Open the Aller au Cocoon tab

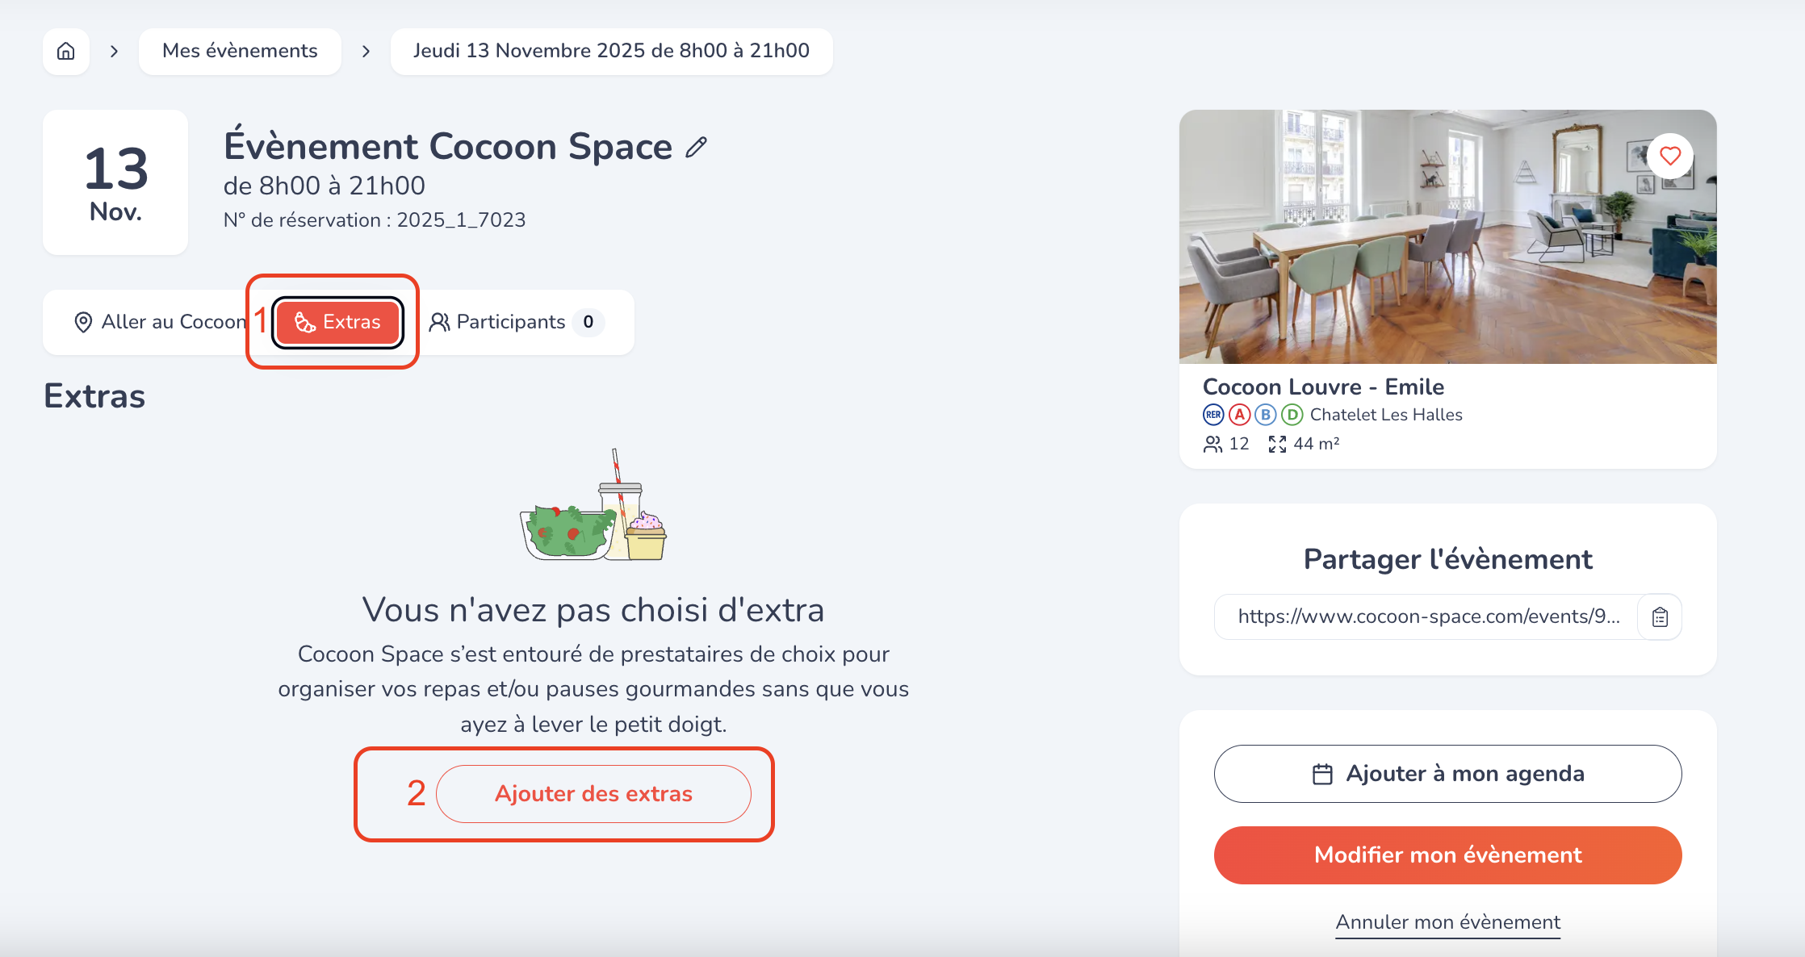point(160,322)
